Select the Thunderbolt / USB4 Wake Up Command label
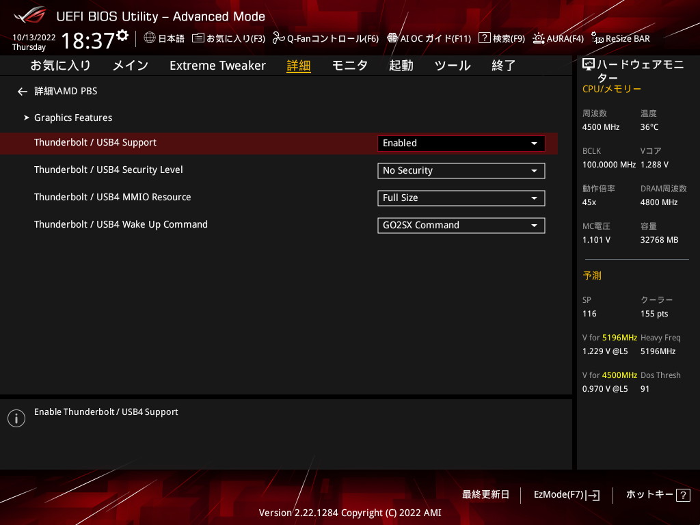Viewport: 700px width, 525px height. pos(121,224)
